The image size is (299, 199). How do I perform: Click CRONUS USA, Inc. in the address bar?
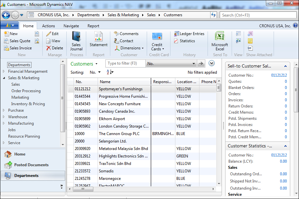tap(53, 15)
